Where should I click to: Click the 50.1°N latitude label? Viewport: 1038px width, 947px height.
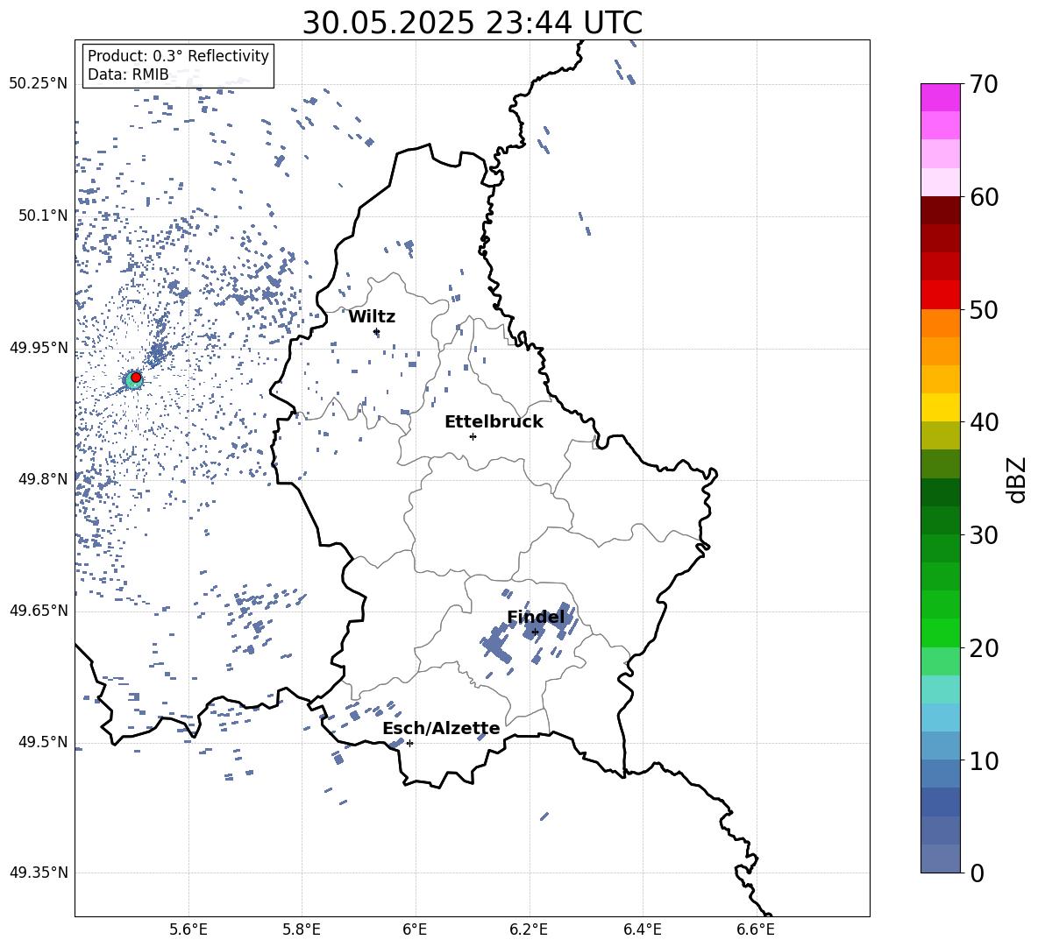[x=42, y=216]
